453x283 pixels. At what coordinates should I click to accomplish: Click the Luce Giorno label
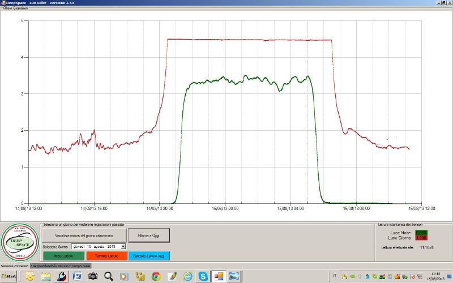[x=399, y=238]
